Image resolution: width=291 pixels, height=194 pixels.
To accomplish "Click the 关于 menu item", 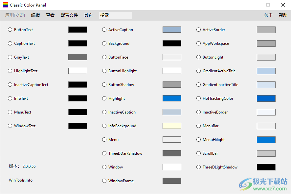I will point(268,15).
